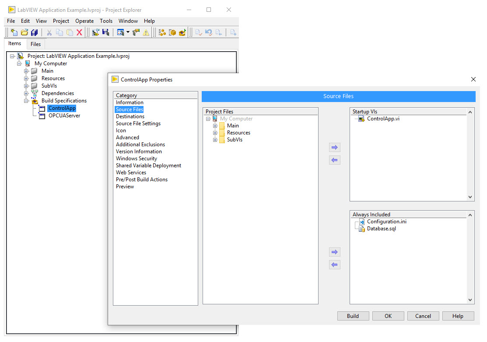Select the Shared Variable Deployment category
The image size is (487, 342).
148,166
